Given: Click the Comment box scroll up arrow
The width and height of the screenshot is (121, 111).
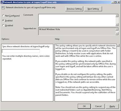Looking at the screenshot, I should coord(117,16).
